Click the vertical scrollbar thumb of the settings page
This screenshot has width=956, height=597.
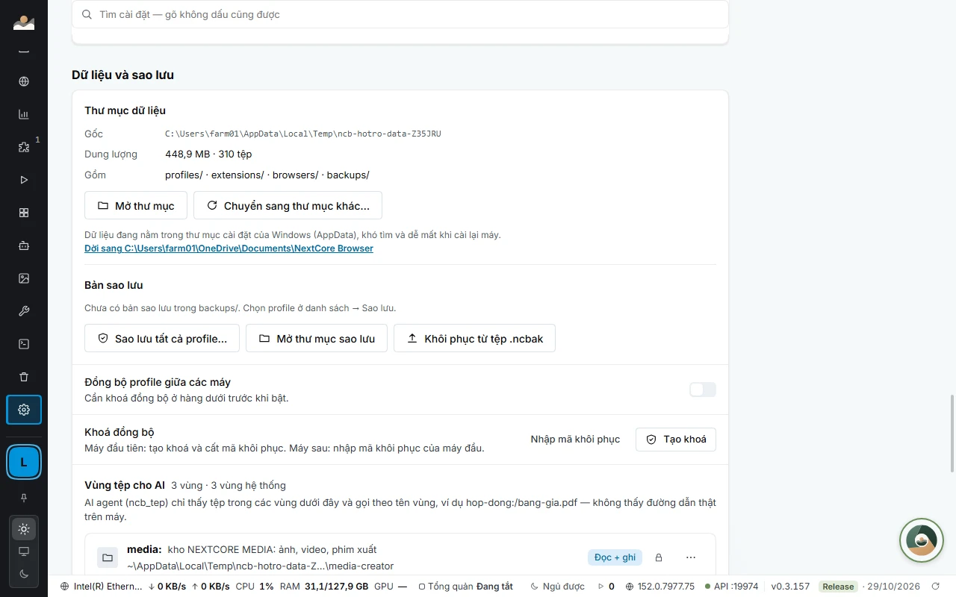[x=952, y=434]
